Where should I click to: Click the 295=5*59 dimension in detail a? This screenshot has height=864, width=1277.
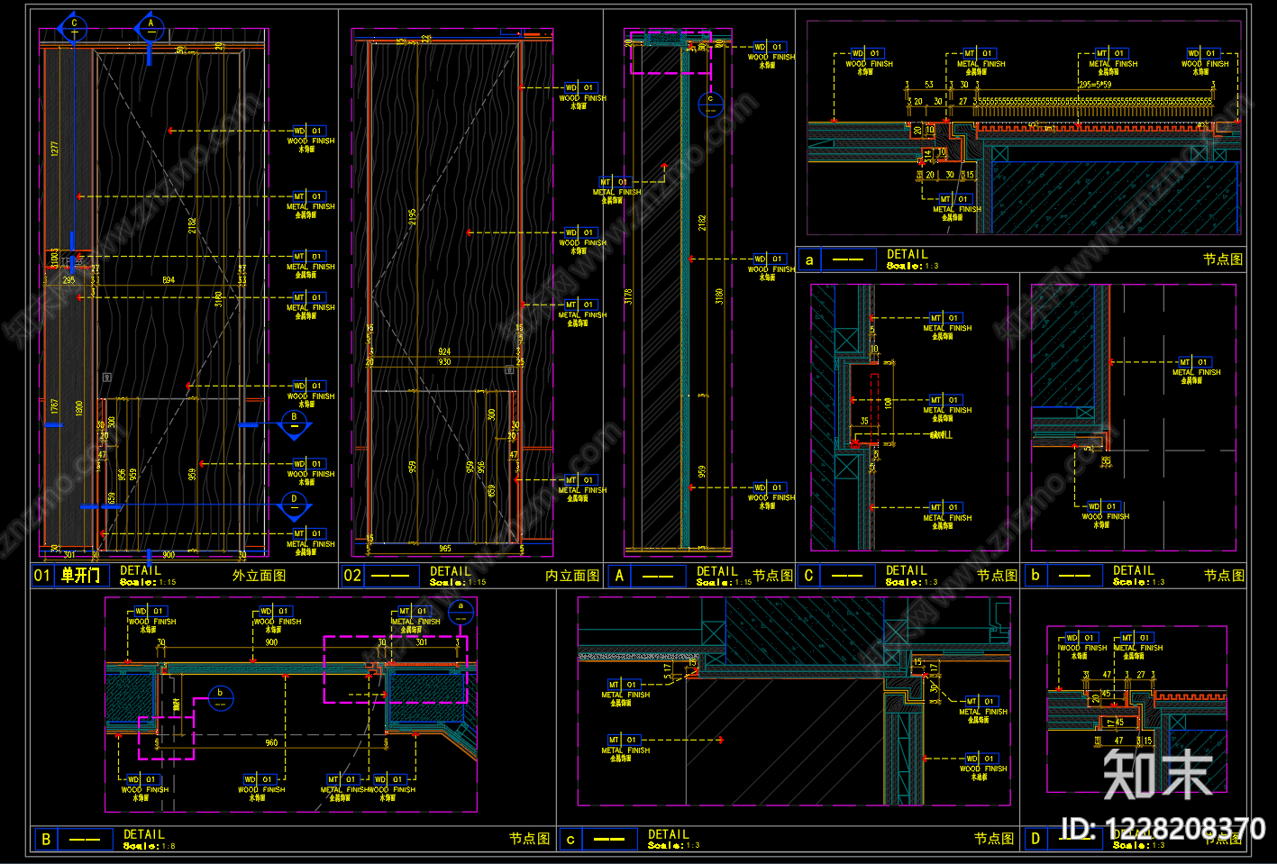(x=1095, y=85)
